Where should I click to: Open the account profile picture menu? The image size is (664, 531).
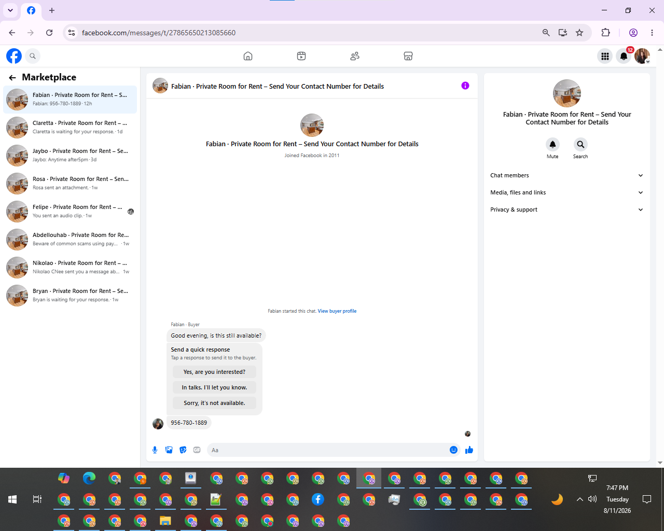tap(642, 56)
